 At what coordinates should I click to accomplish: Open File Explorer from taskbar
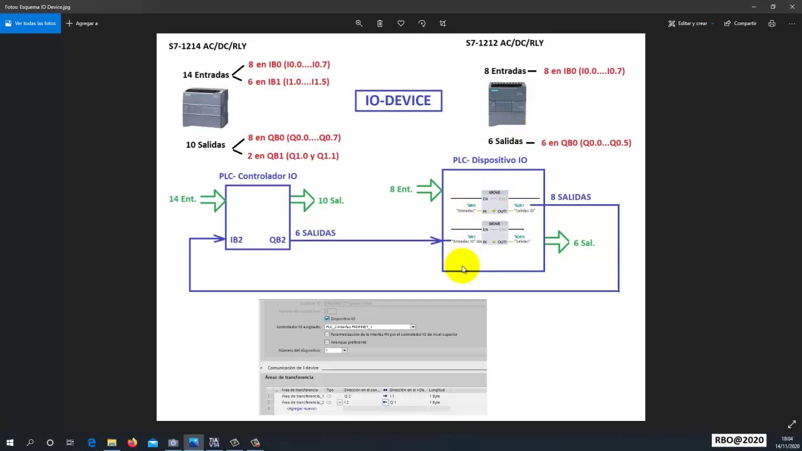112,443
